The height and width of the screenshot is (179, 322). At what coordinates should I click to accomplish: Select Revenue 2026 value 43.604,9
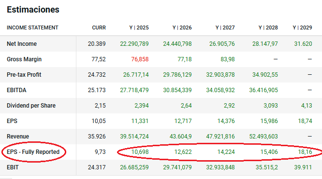click(180, 137)
